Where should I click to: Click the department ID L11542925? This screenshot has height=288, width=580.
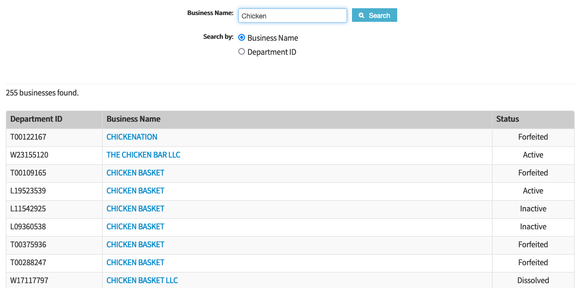(28, 208)
